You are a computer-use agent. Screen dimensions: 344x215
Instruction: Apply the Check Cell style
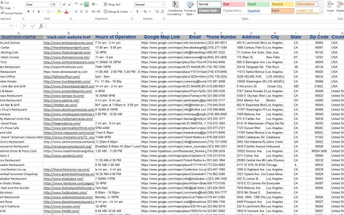[x=209, y=11]
